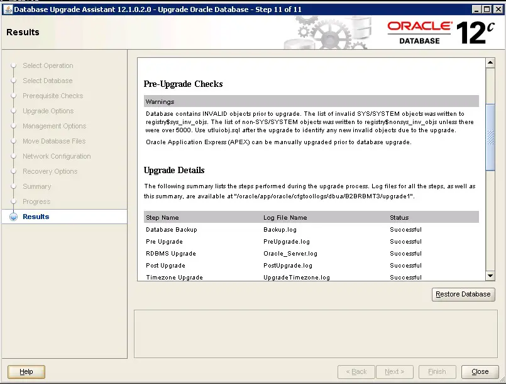Click the scroll up arrow in results pane
Image resolution: width=506 pixels, height=384 pixels.
(490, 63)
